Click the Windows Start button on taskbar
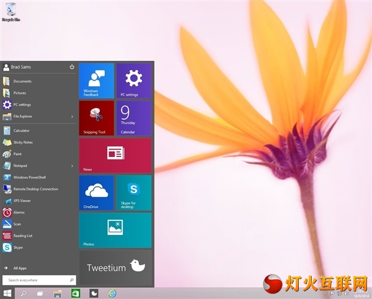 point(7,293)
